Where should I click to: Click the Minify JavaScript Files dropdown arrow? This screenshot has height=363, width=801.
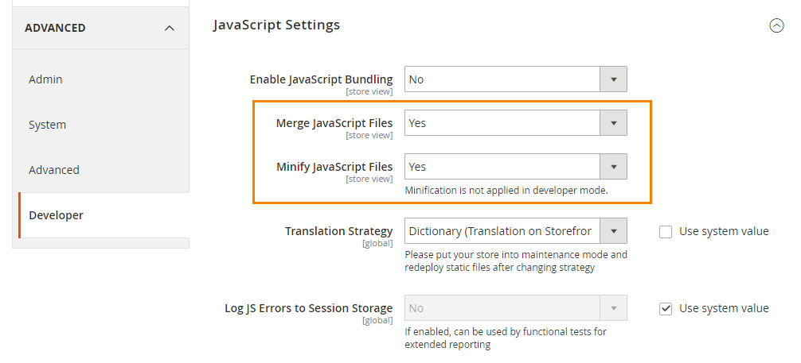613,167
